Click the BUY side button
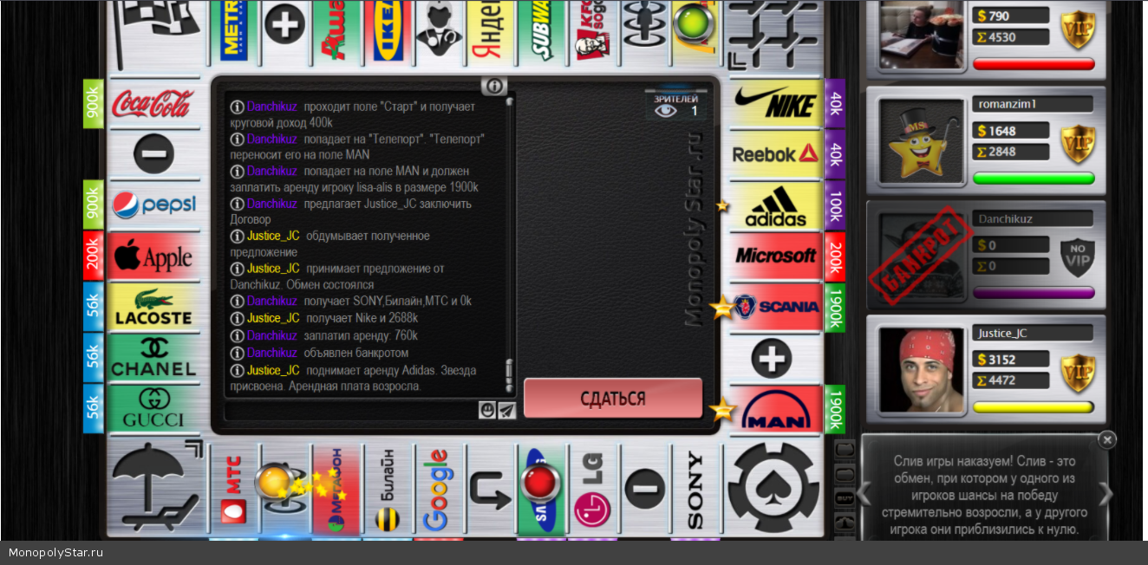The image size is (1148, 565). (845, 499)
